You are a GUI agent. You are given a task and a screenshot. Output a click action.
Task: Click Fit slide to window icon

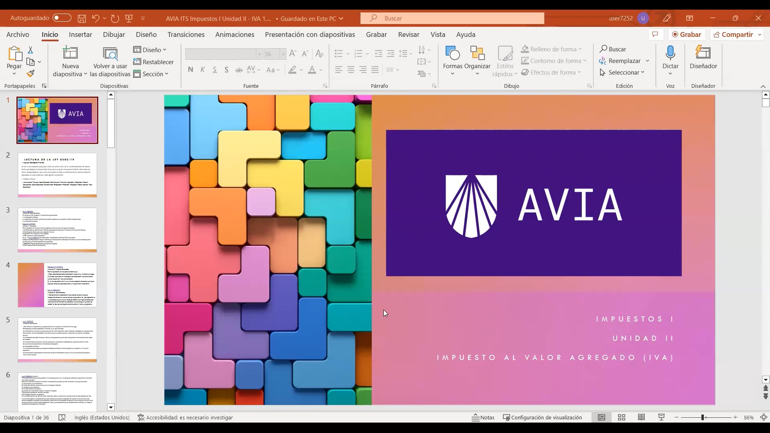pyautogui.click(x=764, y=417)
